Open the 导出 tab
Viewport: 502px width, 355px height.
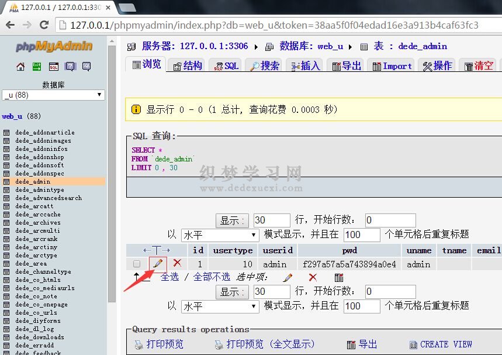click(347, 66)
